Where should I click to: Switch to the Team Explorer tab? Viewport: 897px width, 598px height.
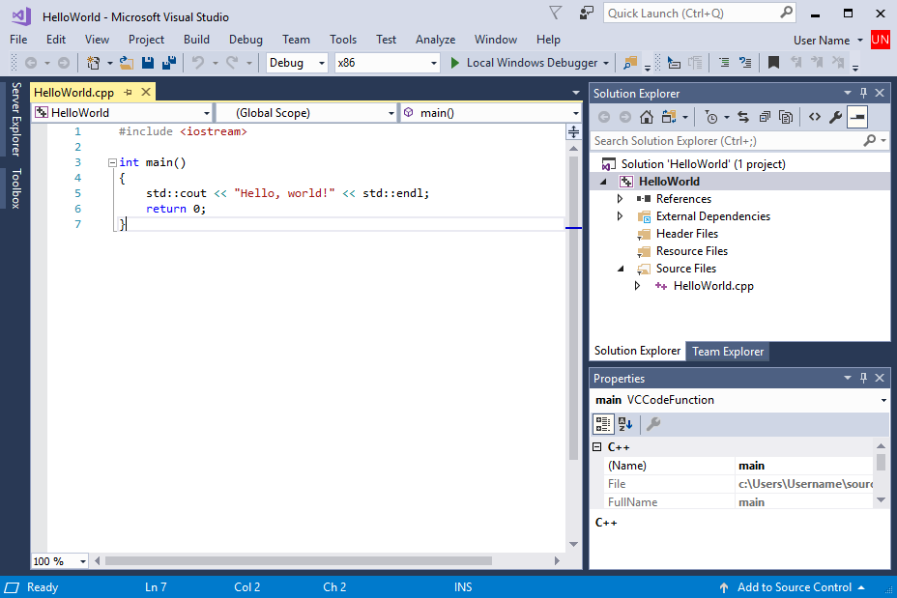click(x=727, y=352)
